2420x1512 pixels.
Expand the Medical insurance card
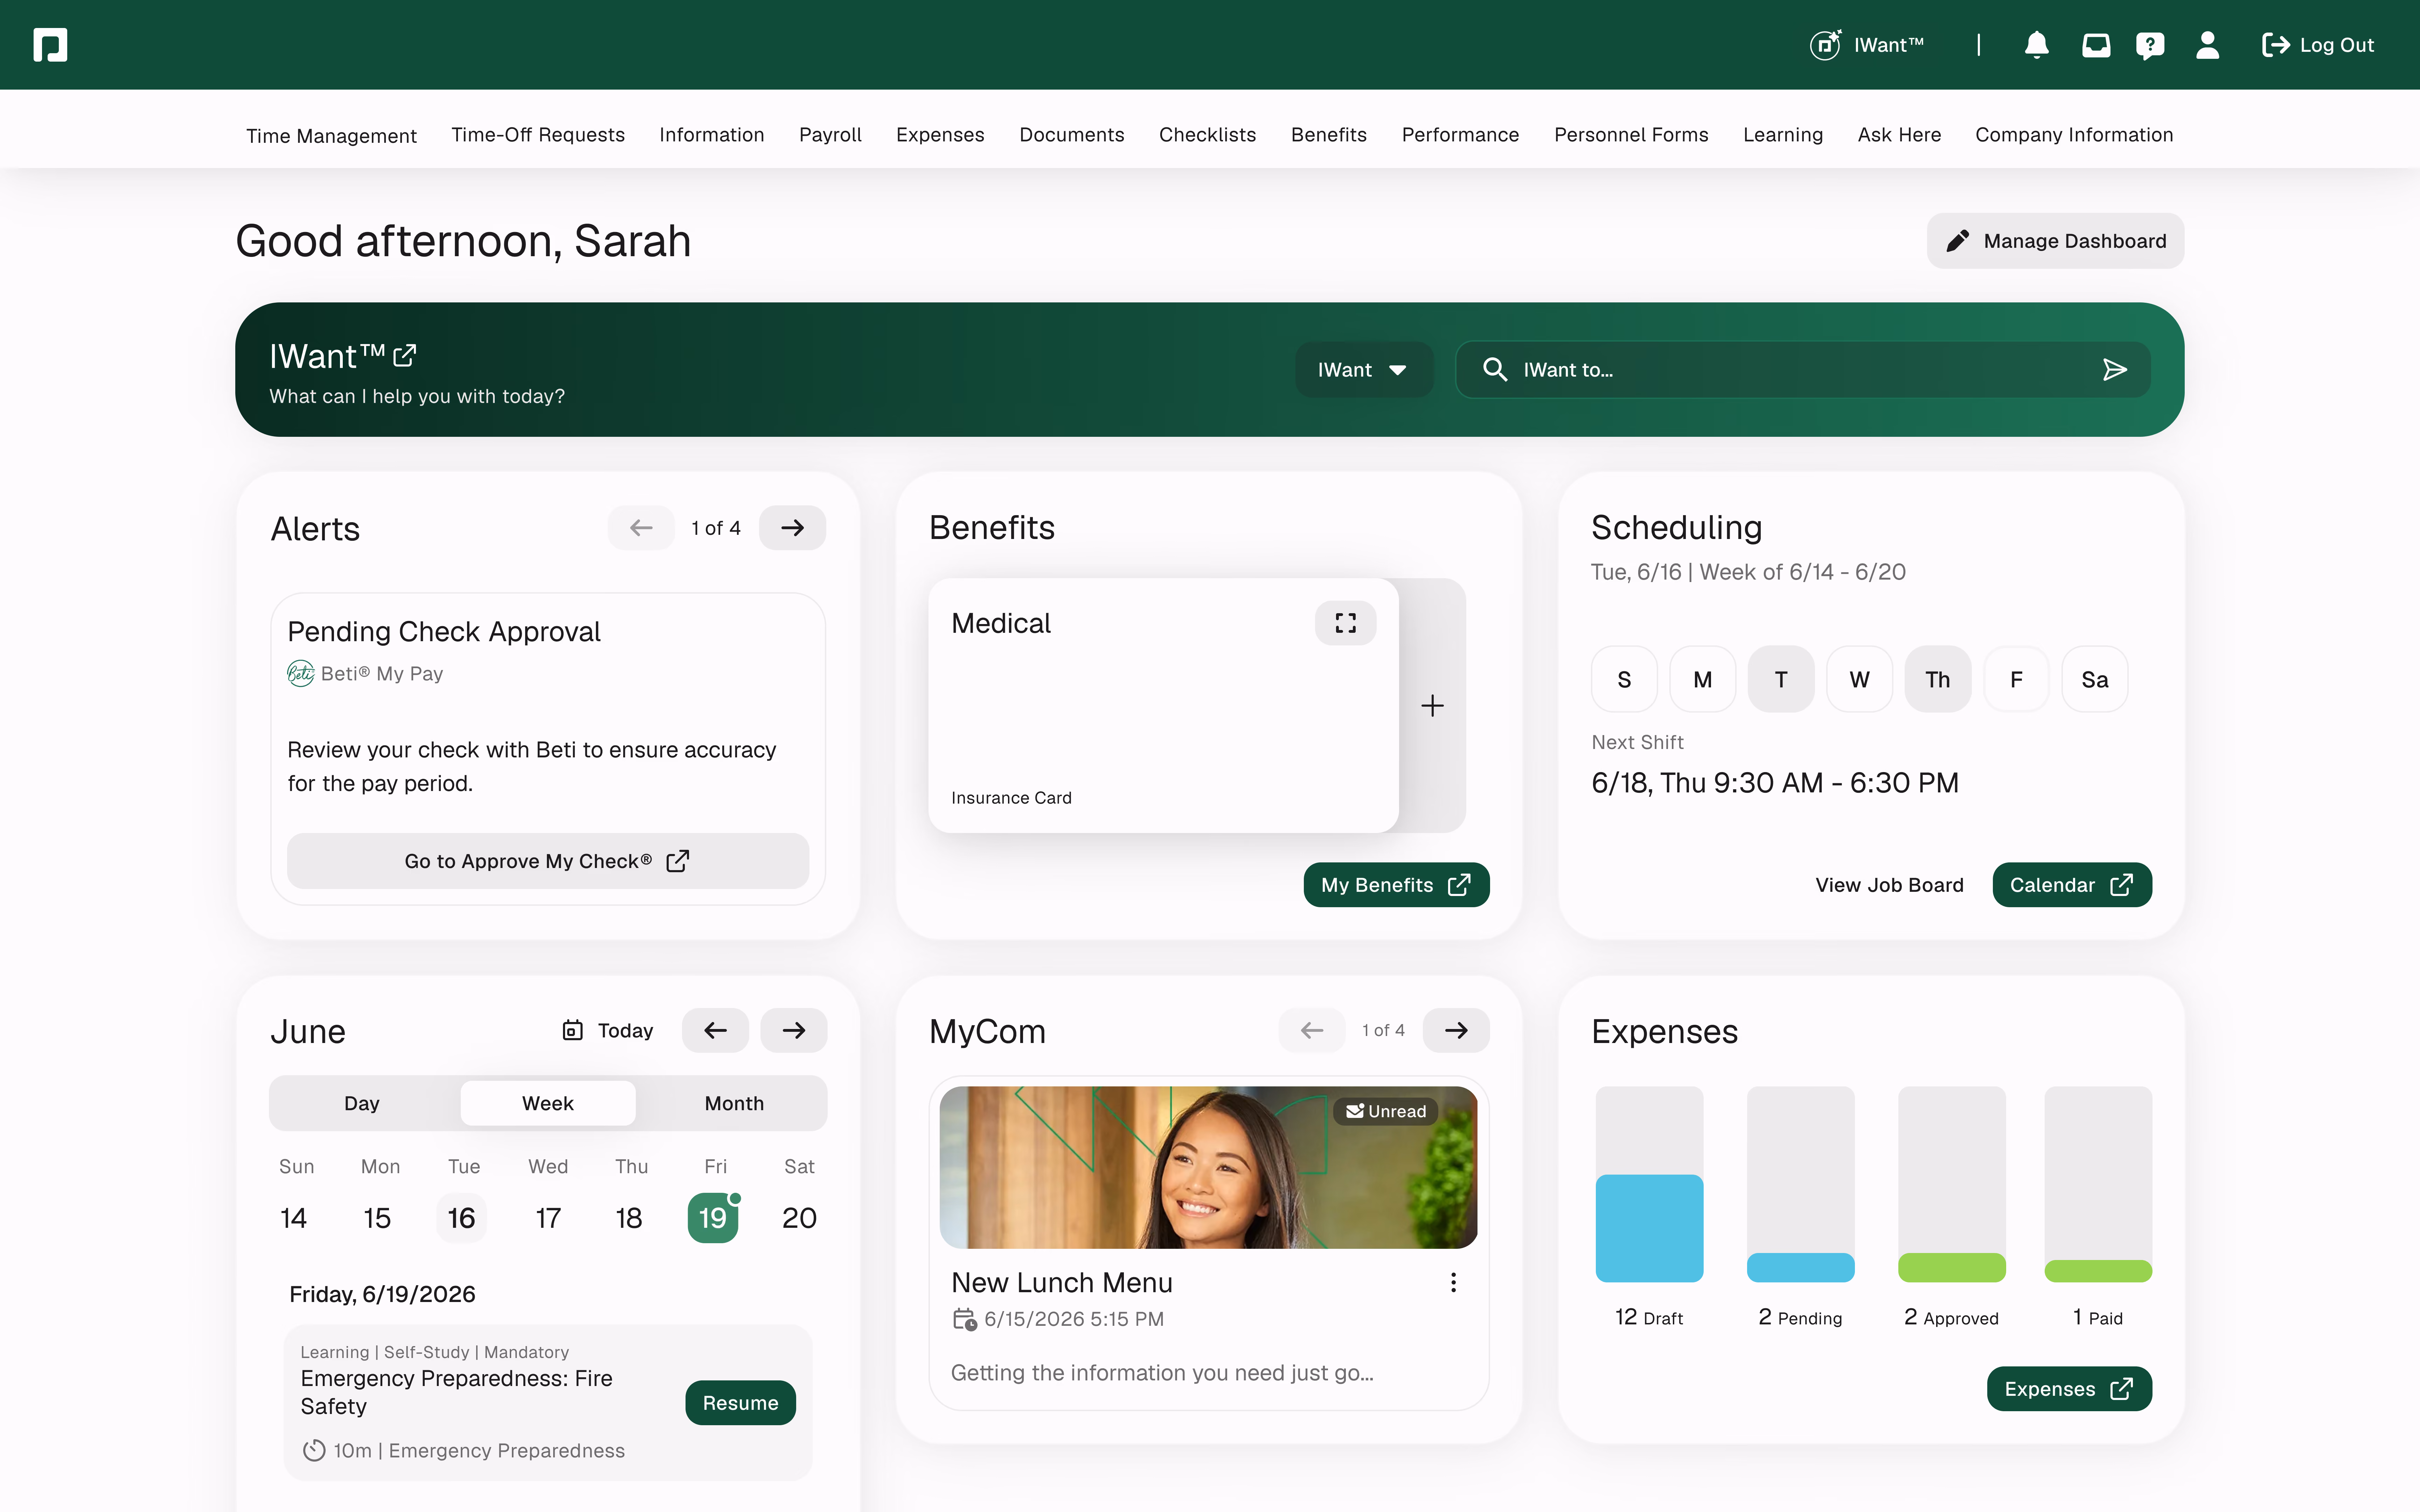tap(1345, 623)
